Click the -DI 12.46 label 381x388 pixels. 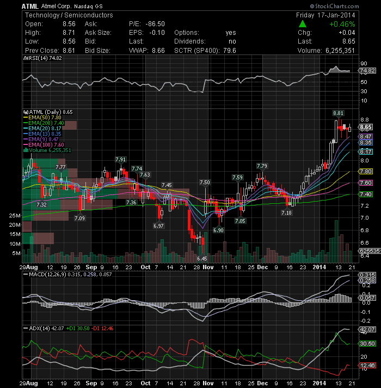tap(102, 329)
